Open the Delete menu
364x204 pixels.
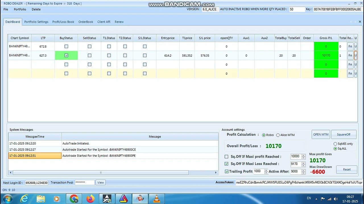pyautogui.click(x=36, y=9)
